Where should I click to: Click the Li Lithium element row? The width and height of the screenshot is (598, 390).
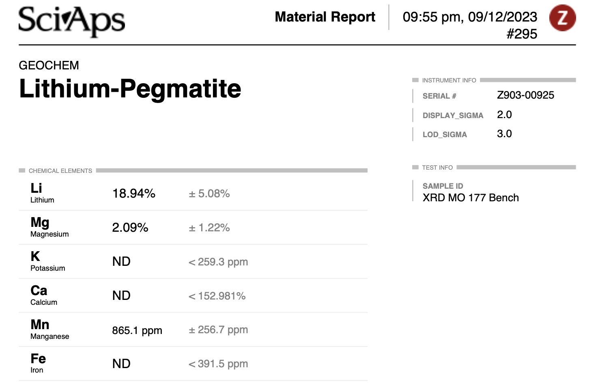[x=193, y=193]
